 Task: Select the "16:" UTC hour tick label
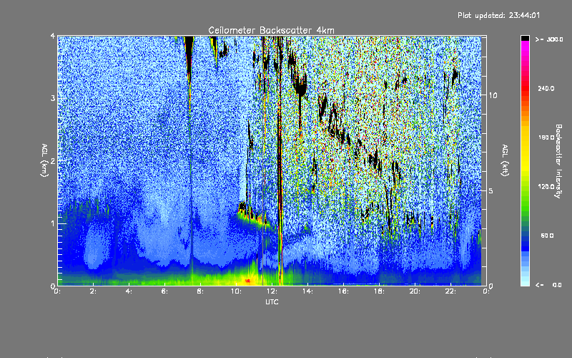[x=344, y=291]
